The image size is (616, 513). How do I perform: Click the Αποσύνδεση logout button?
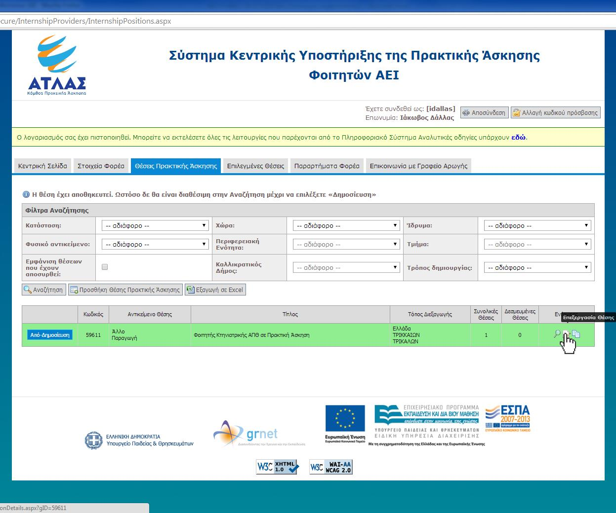(x=484, y=112)
